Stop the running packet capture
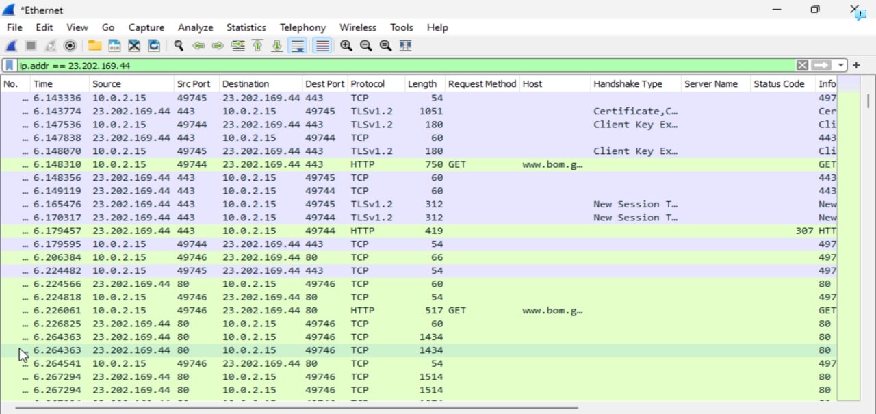The width and height of the screenshot is (876, 414). coord(31,46)
